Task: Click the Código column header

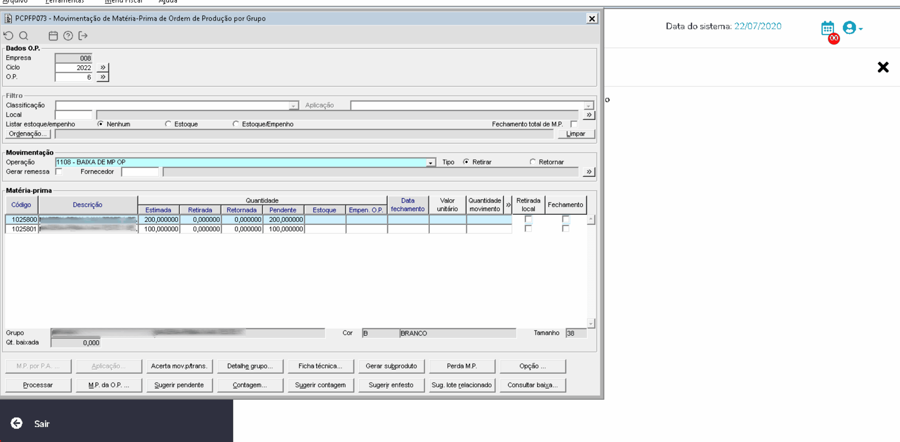Action: (21, 205)
